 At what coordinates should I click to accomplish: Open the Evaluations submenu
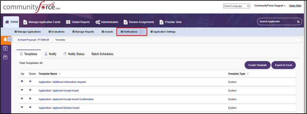pyautogui.click(x=57, y=32)
